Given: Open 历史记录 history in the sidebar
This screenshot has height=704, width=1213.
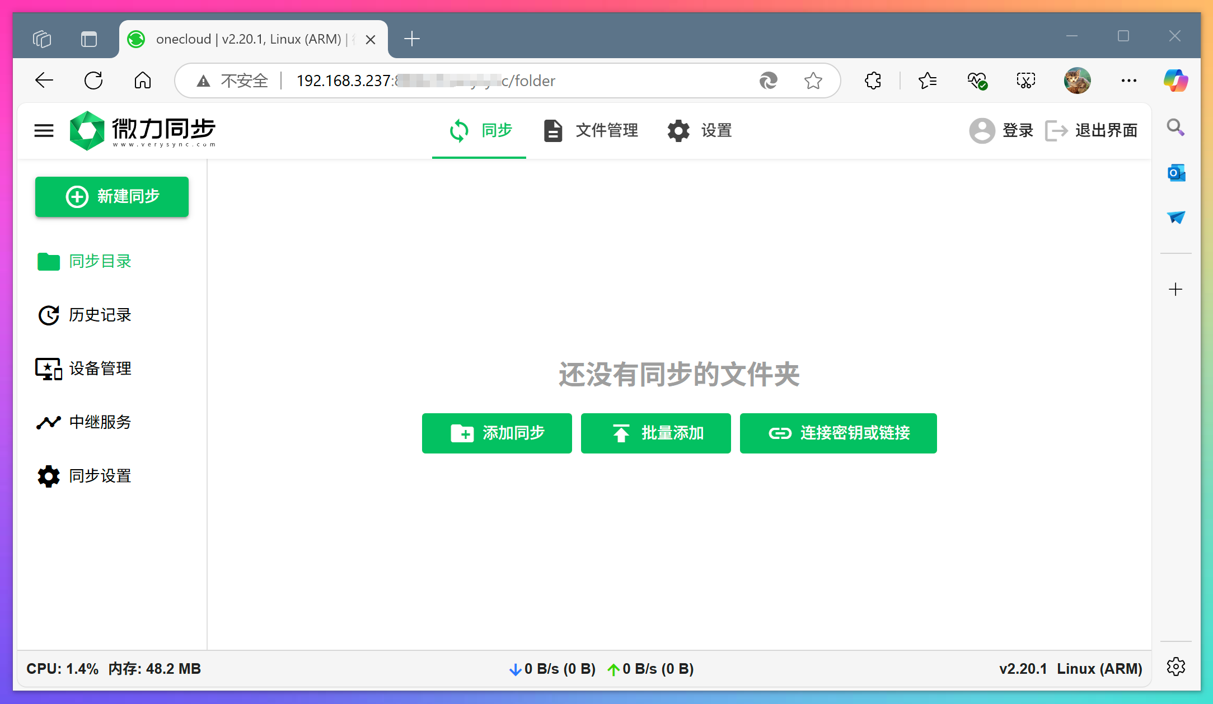Looking at the screenshot, I should pos(100,315).
